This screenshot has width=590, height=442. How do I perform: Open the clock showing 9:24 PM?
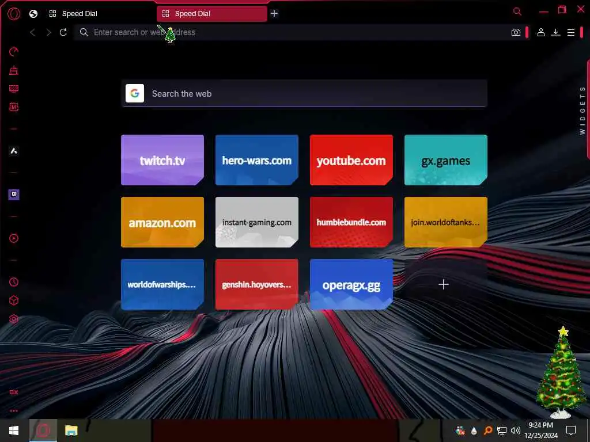tap(541, 430)
